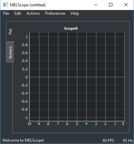Click the 95 Hz status indicator
The height and width of the screenshot is (144, 134).
[128, 140]
